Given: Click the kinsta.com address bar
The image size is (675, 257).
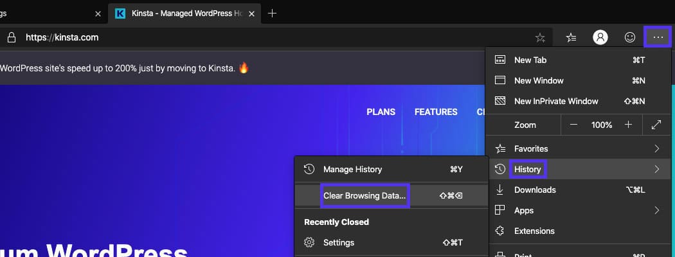Looking at the screenshot, I should (257, 37).
